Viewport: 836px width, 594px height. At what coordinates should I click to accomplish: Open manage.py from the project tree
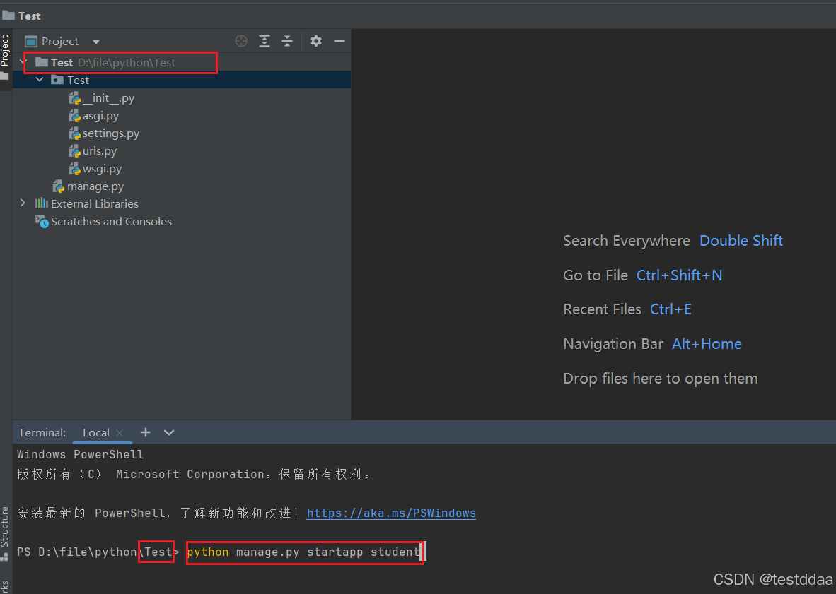tap(95, 186)
